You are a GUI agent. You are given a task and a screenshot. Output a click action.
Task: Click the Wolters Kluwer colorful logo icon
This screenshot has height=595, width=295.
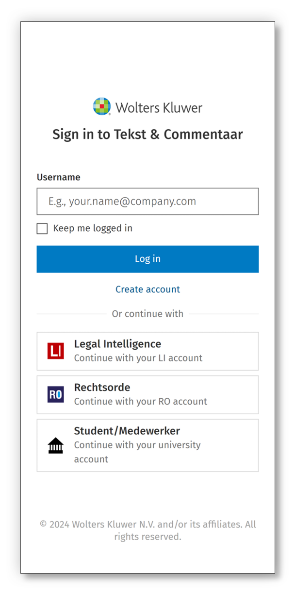point(102,106)
